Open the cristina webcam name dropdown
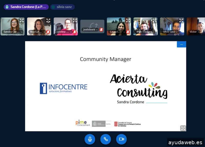The height and width of the screenshot is (147, 205). 64,32
